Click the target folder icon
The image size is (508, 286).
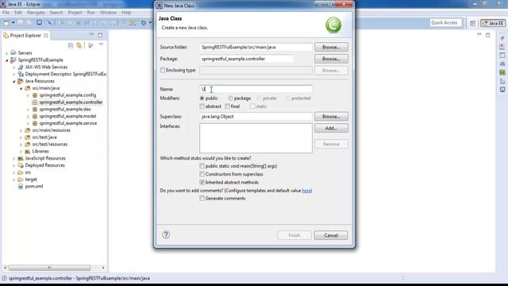tap(21, 180)
